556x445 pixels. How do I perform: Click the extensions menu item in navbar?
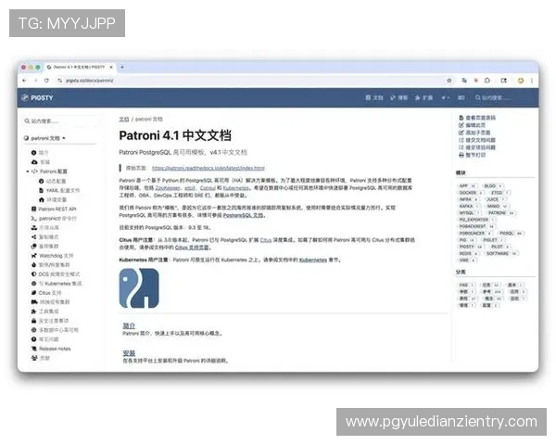[423, 97]
